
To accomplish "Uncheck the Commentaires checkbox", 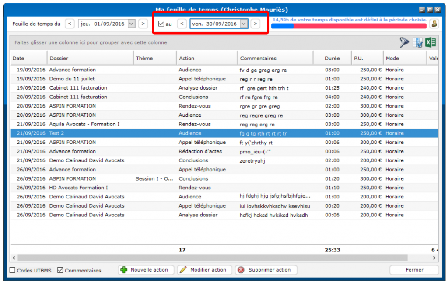I will pyautogui.click(x=60, y=270).
